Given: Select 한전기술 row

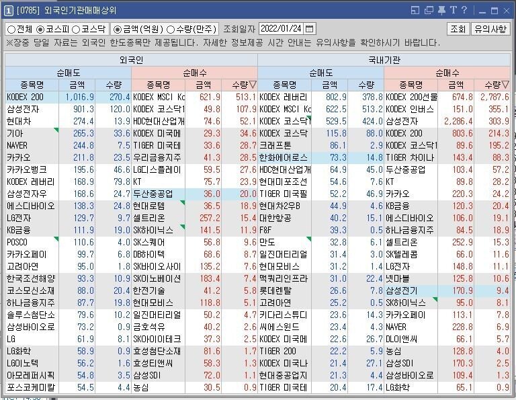Looking at the screenshot, I should [194, 290].
